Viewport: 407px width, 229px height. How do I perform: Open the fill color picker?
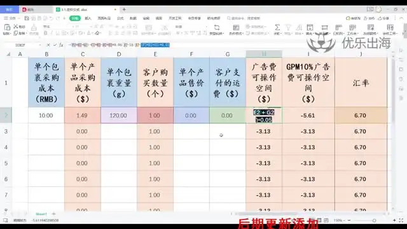pos(81,33)
